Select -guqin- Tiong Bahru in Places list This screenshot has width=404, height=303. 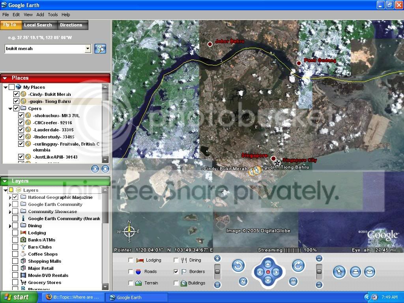coord(49,101)
